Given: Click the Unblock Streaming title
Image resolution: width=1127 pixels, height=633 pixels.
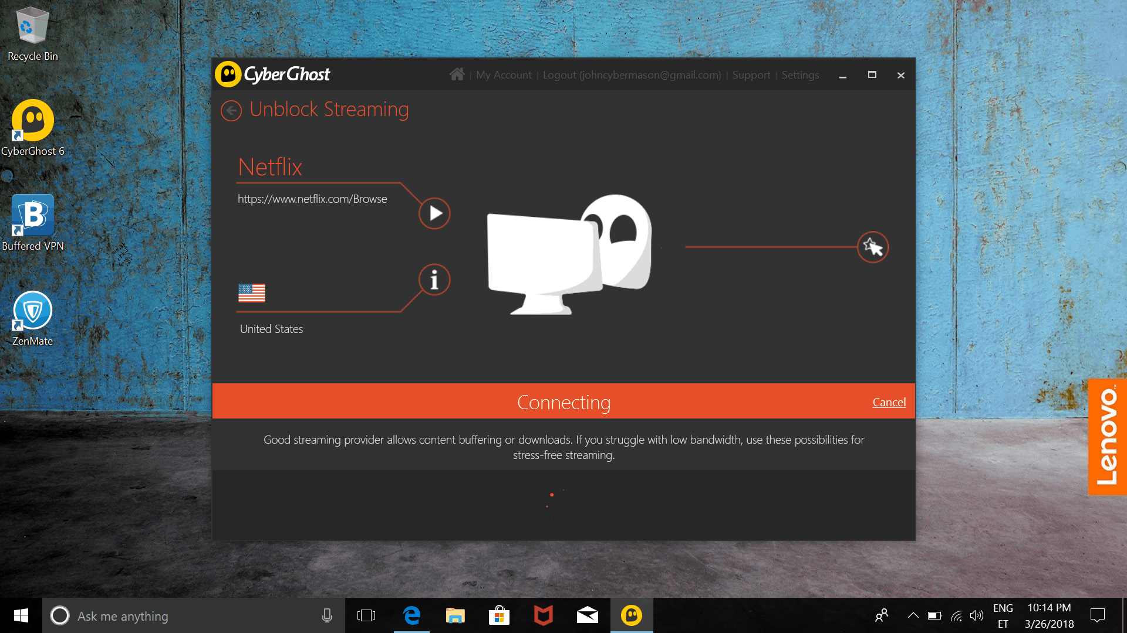Looking at the screenshot, I should pyautogui.click(x=329, y=110).
